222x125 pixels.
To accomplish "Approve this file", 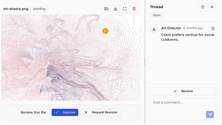I will coord(65,112).
